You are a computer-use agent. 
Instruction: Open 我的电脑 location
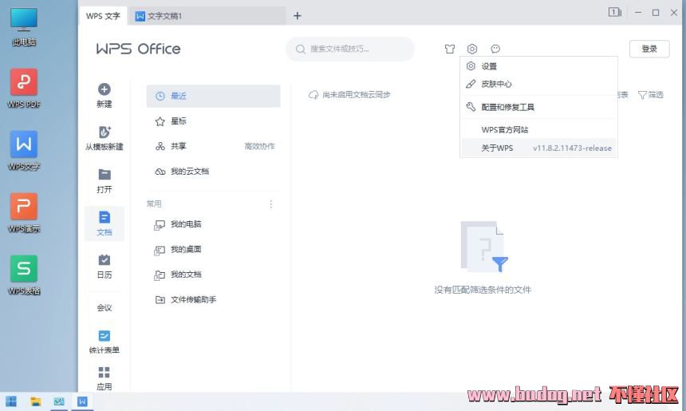click(214, 224)
